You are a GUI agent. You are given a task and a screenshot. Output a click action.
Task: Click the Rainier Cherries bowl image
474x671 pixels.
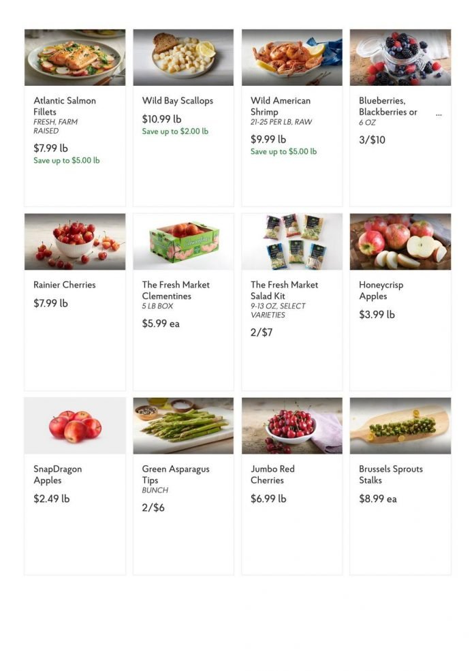tap(74, 241)
